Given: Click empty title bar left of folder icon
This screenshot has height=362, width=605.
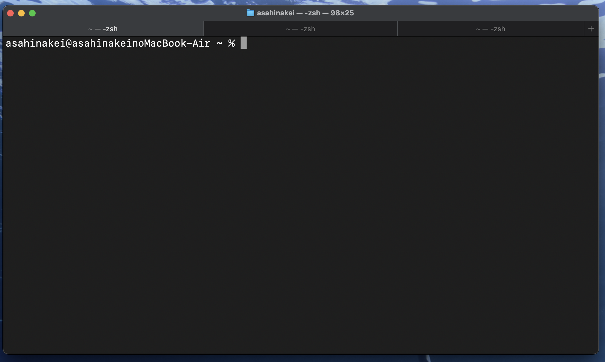Looking at the screenshot, I should coord(137,13).
